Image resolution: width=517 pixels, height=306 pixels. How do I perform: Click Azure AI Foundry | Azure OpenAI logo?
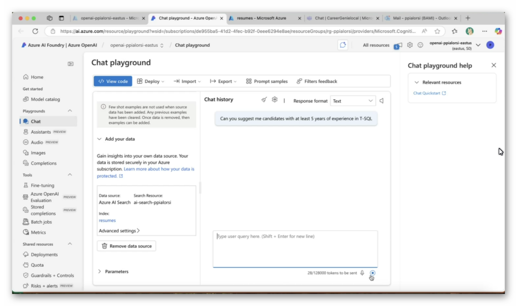click(x=60, y=45)
